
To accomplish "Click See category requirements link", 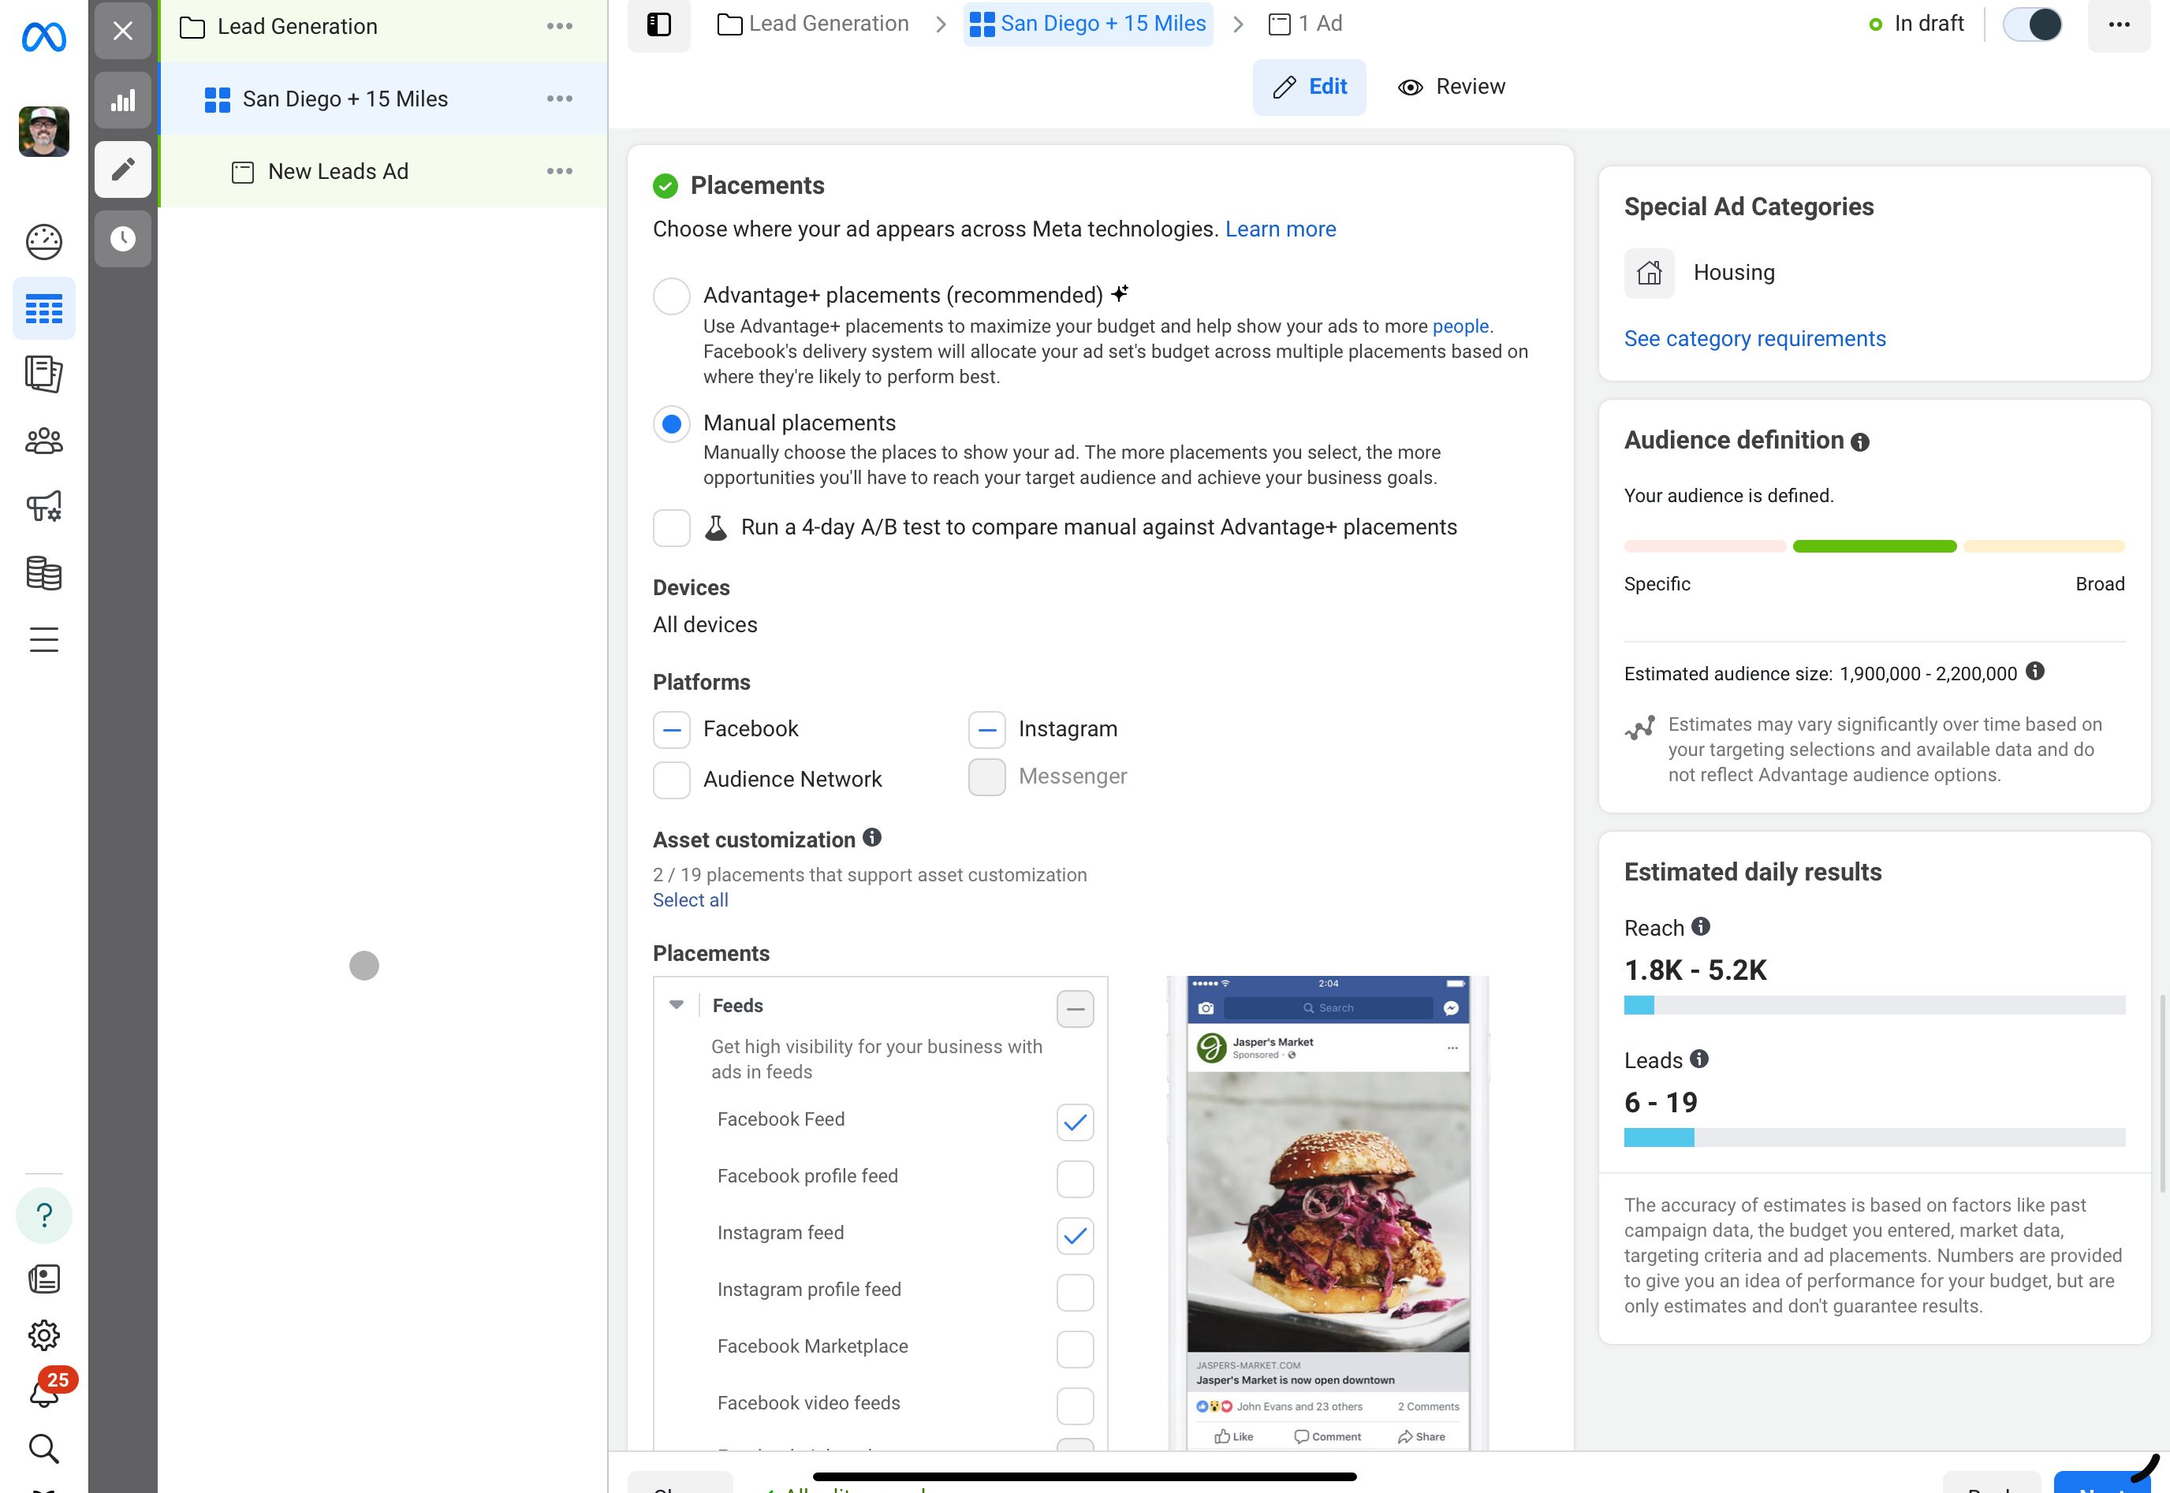I will [1754, 339].
